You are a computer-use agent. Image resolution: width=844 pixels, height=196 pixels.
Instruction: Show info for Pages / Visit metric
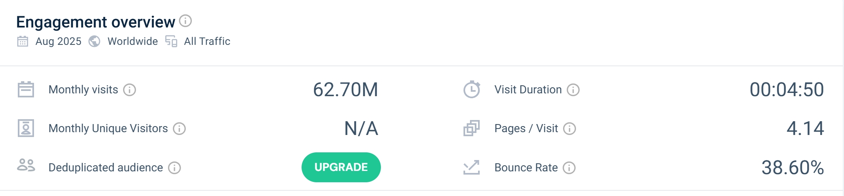click(x=570, y=129)
